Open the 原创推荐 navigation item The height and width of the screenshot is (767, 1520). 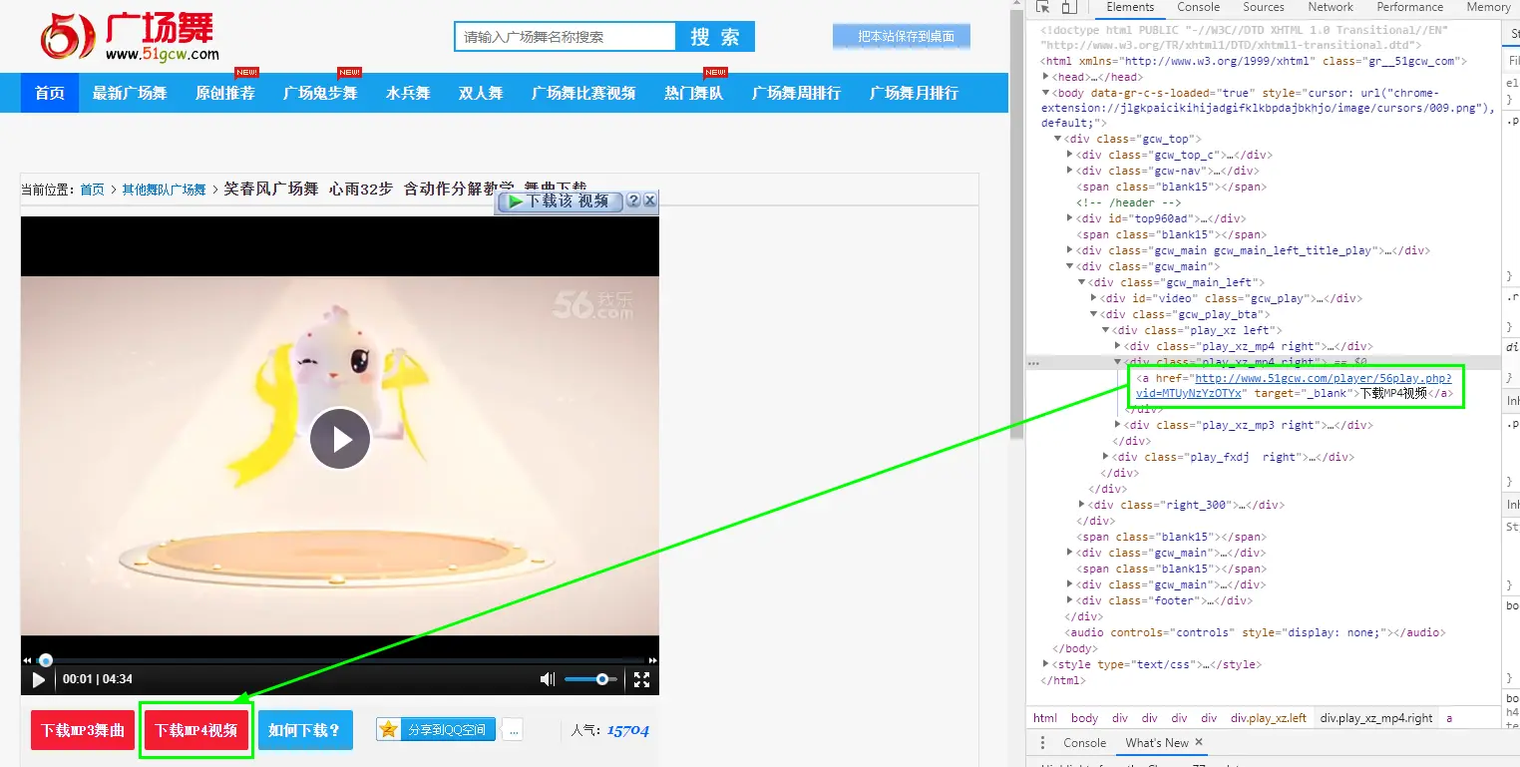pyautogui.click(x=225, y=93)
